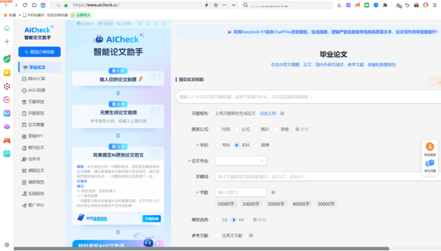Viewport: 441px width, 251px height.
Task: Check the 图片 checkbox
Action: 256,129
